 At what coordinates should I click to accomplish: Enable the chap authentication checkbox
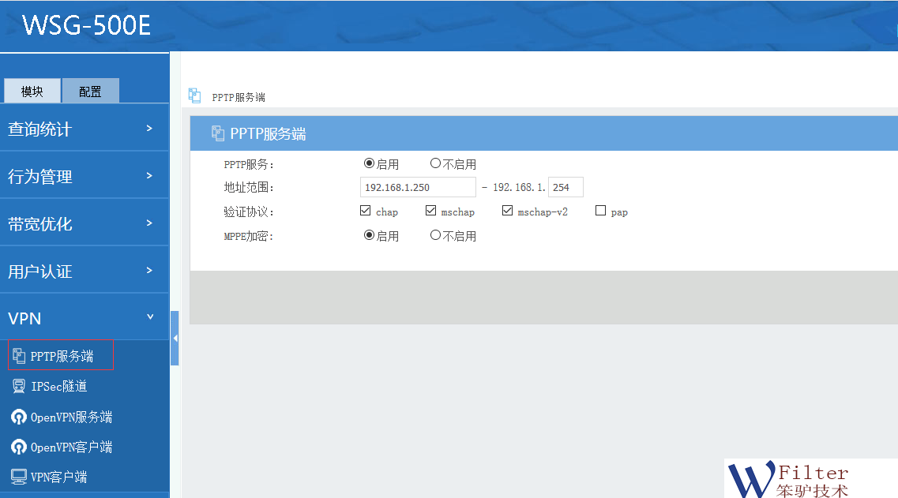point(365,211)
